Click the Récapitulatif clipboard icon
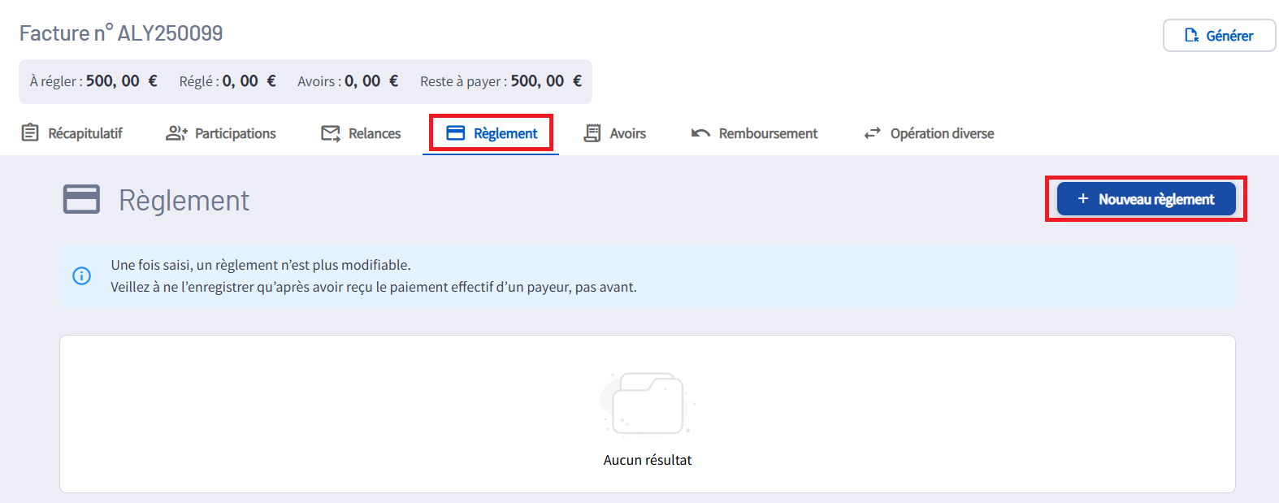This screenshot has width=1279, height=503. point(30,132)
